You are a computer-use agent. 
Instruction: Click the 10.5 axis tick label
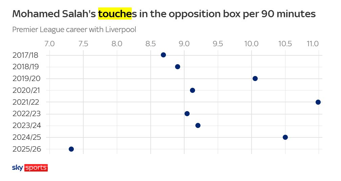tap(285, 44)
